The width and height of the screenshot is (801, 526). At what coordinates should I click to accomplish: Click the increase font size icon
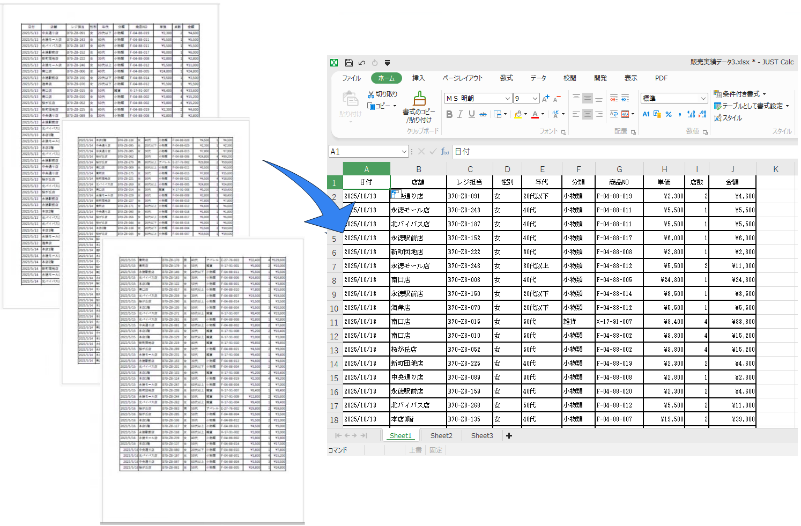pyautogui.click(x=545, y=99)
